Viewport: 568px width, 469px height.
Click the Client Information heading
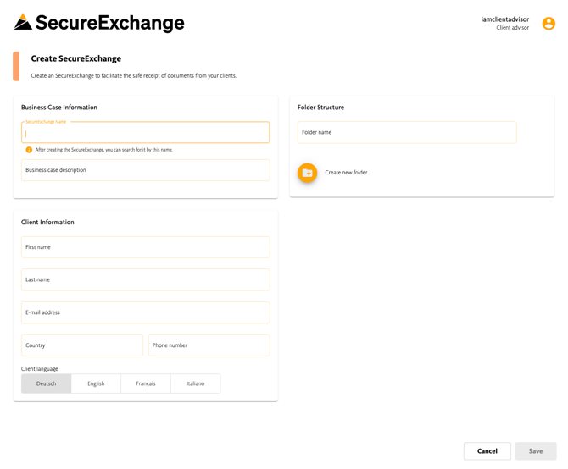pos(47,222)
